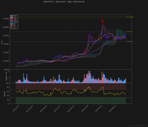Image resolution: width=148 pixels, height=127 pixels.
Task: Click the 2025-Aug-07 date label
Action: click(30, 109)
